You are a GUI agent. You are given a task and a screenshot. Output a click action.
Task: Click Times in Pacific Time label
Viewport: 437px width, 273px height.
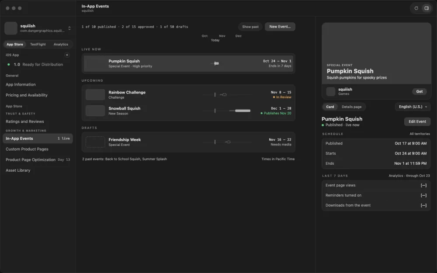click(278, 159)
